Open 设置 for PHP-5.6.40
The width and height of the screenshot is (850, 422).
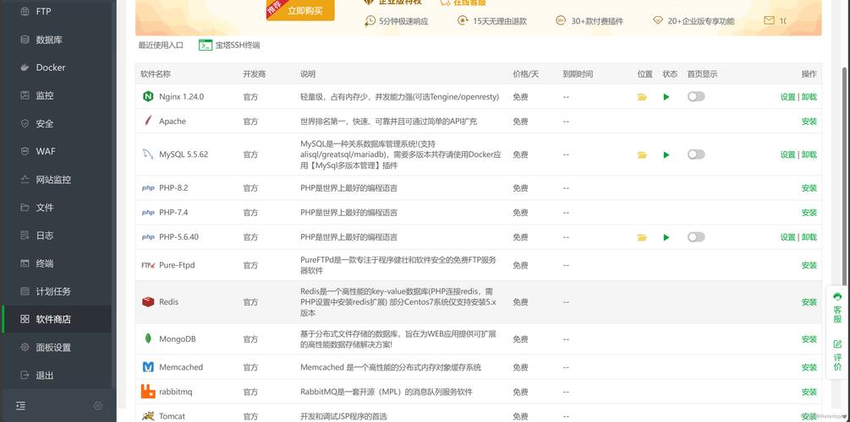click(x=787, y=237)
